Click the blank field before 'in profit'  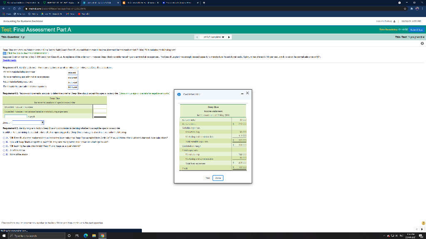coord(15,117)
